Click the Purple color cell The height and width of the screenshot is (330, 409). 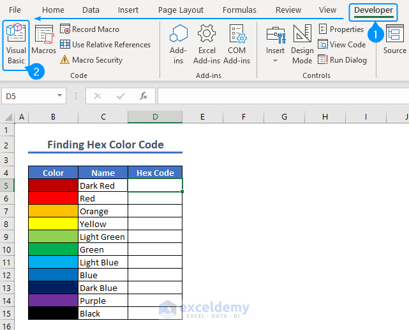pos(53,301)
